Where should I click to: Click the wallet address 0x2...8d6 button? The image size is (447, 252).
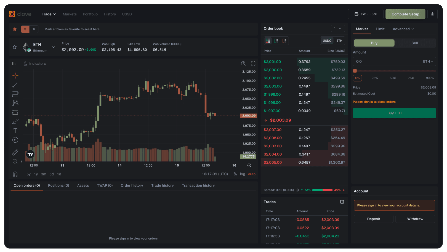click(x=366, y=14)
